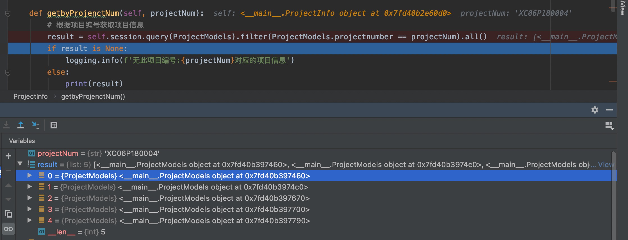Select the row for object at 0x7fd40b397670
Image resolution: width=628 pixels, height=240 pixels.
(x=313, y=198)
